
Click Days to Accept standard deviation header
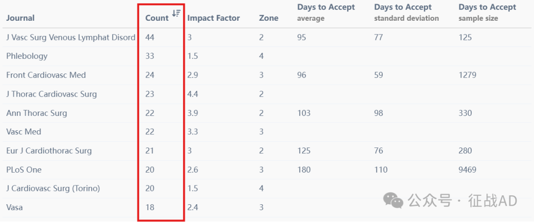tap(406, 12)
